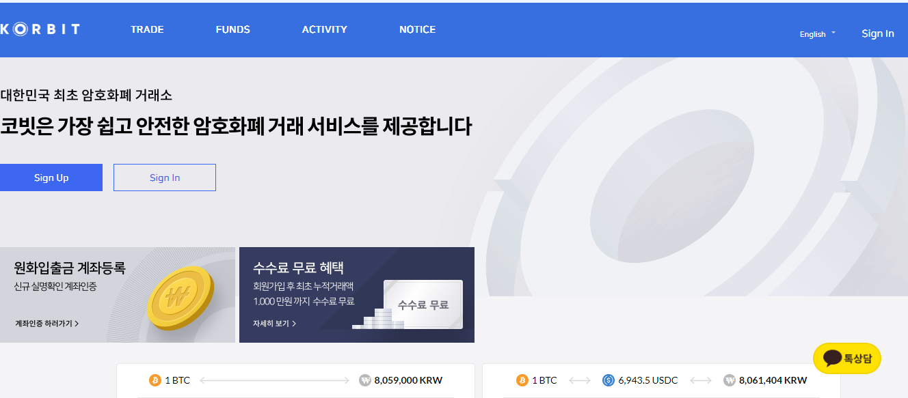Click the blue Sign Up button

tap(51, 177)
